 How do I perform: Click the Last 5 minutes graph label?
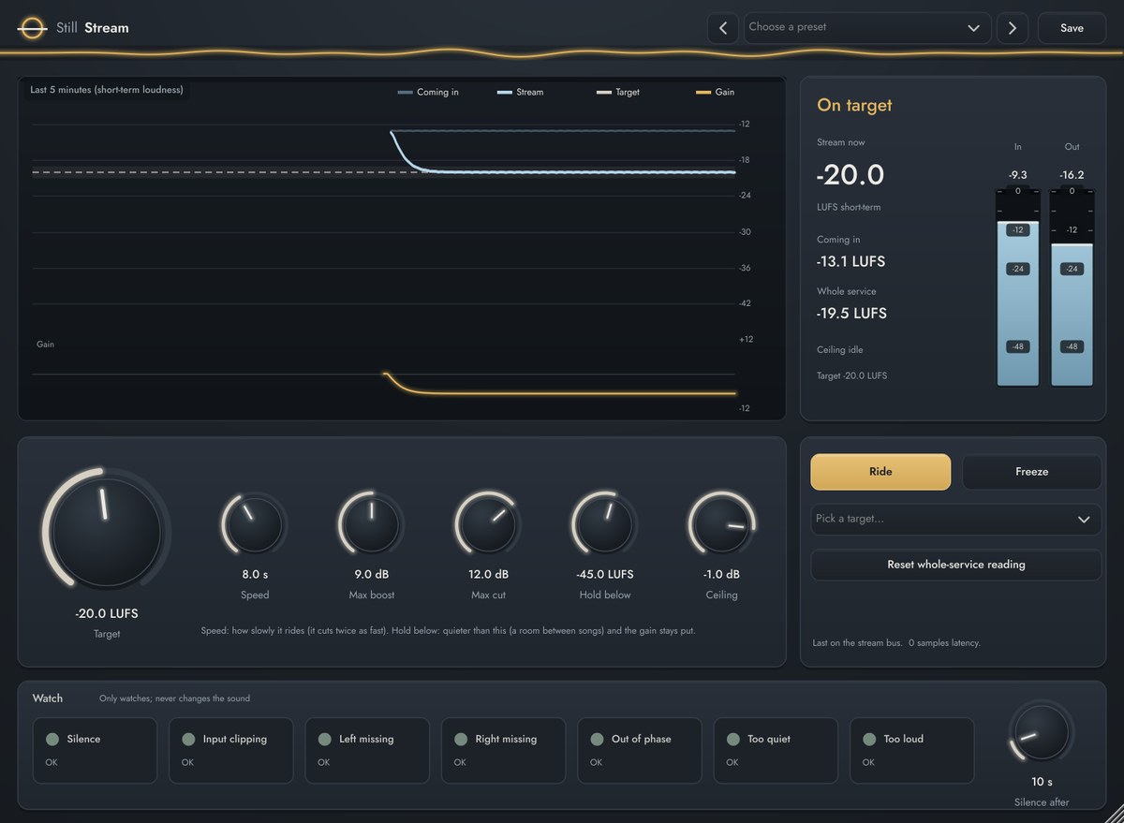[x=107, y=90]
